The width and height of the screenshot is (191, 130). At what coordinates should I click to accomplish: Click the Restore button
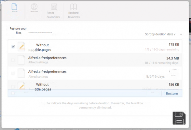point(172,94)
